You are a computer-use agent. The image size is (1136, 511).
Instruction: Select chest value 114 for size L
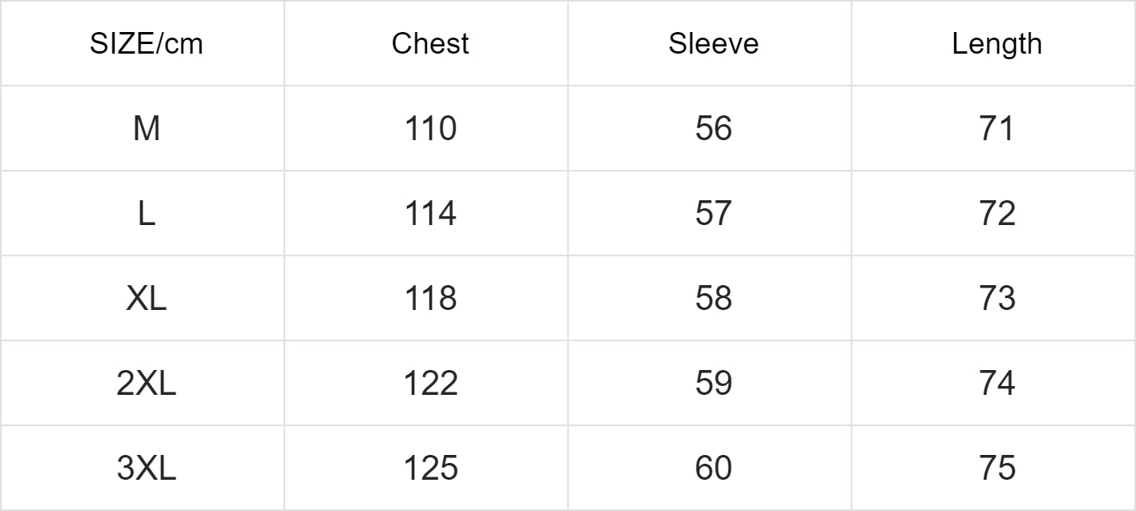tap(430, 213)
